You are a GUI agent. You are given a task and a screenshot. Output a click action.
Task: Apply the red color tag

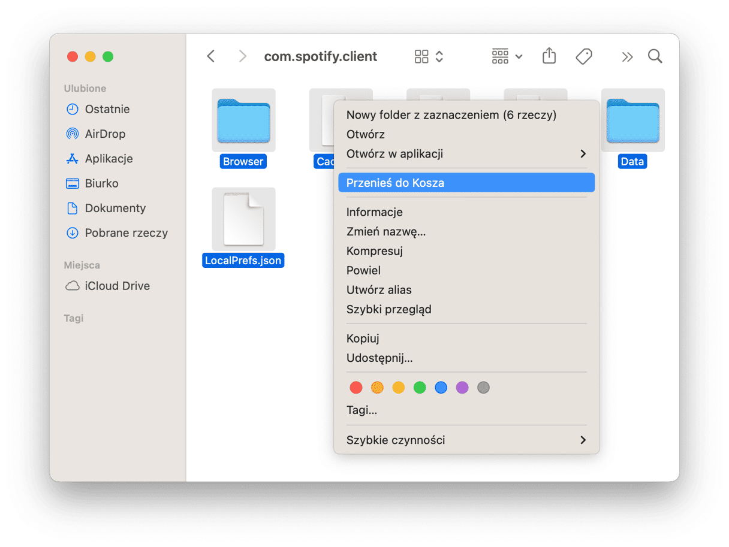click(x=356, y=388)
